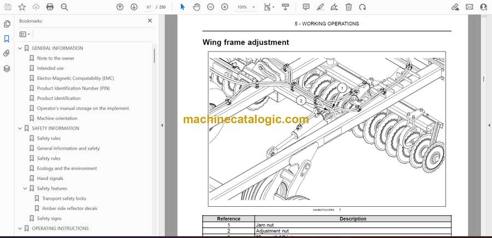Collapse the SAFETY INFORMATION bookmark section
The image size is (492, 238).
[20, 129]
